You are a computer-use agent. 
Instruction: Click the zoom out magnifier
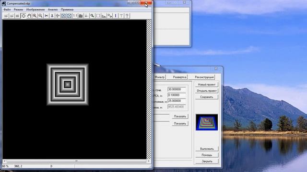click(40, 16)
